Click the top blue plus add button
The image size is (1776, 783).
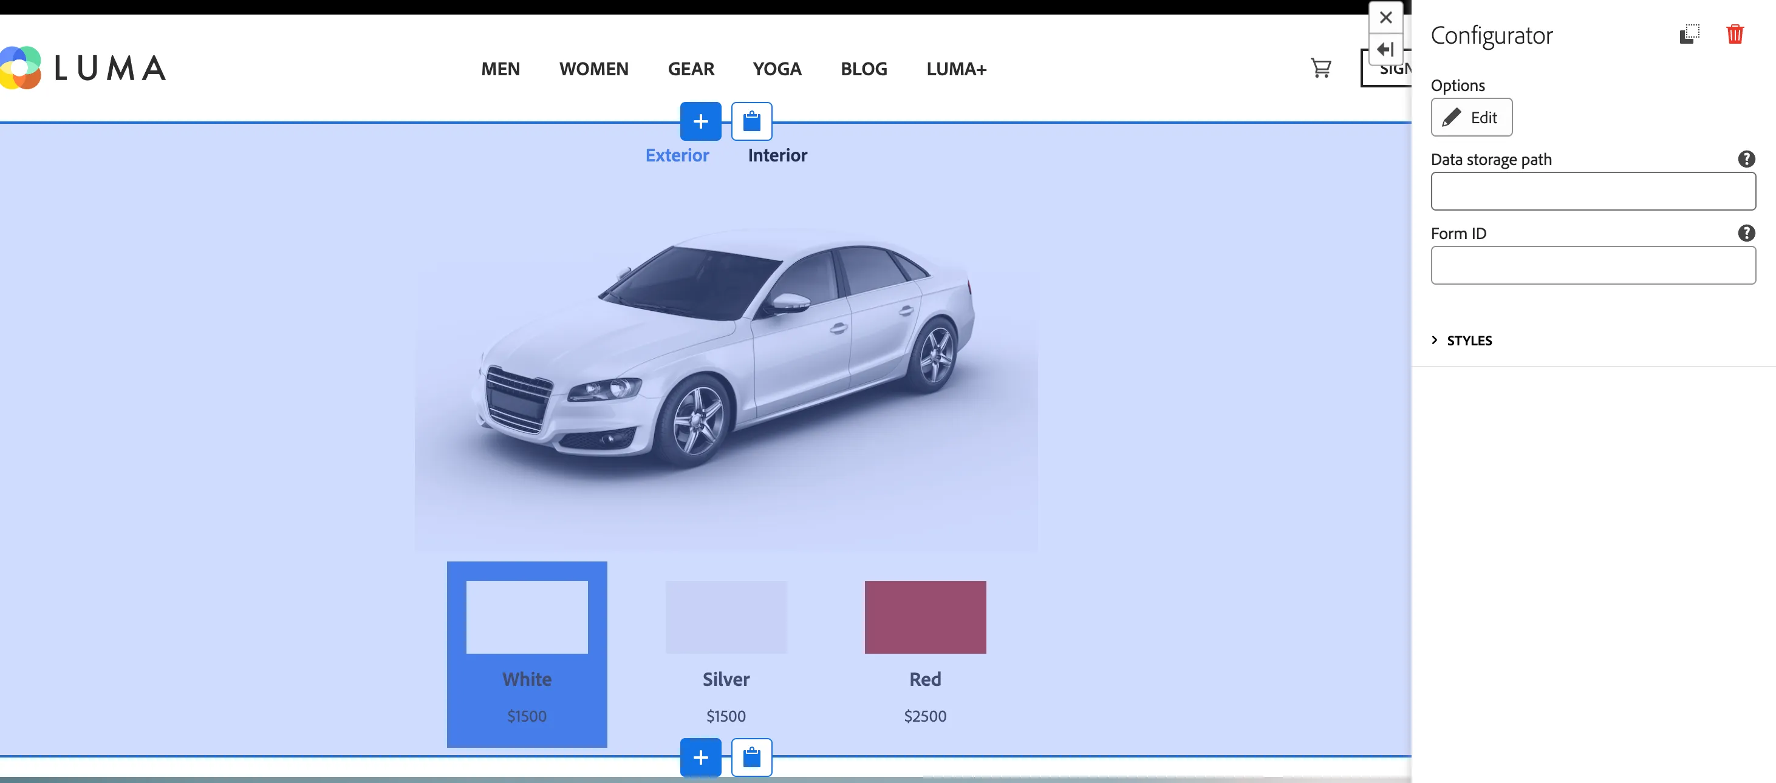click(x=700, y=121)
